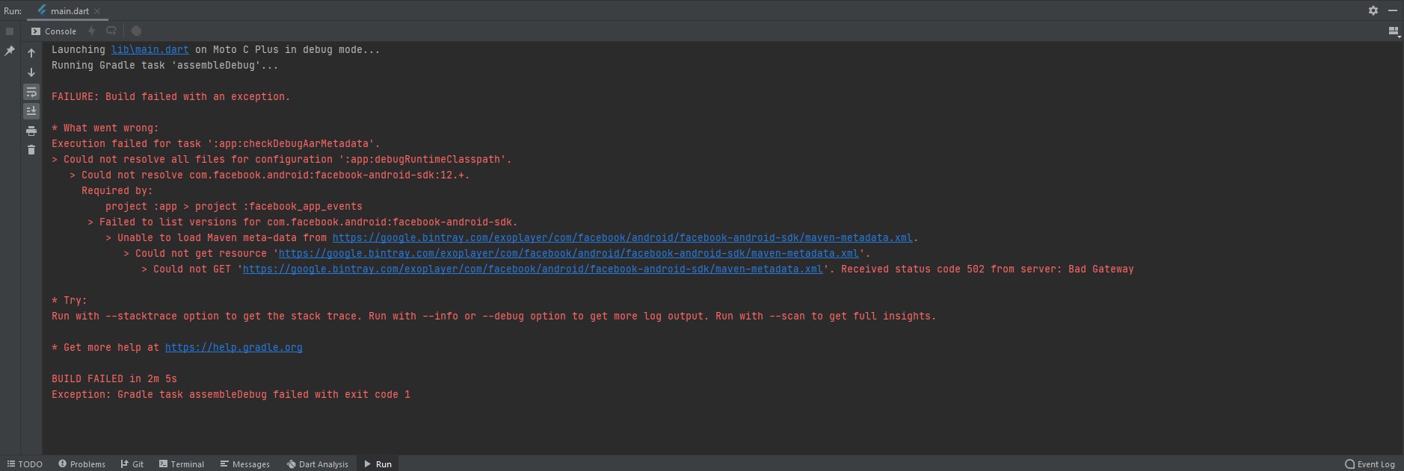This screenshot has height=471, width=1404.
Task: Open the Terminal tool window
Action: 182,464
